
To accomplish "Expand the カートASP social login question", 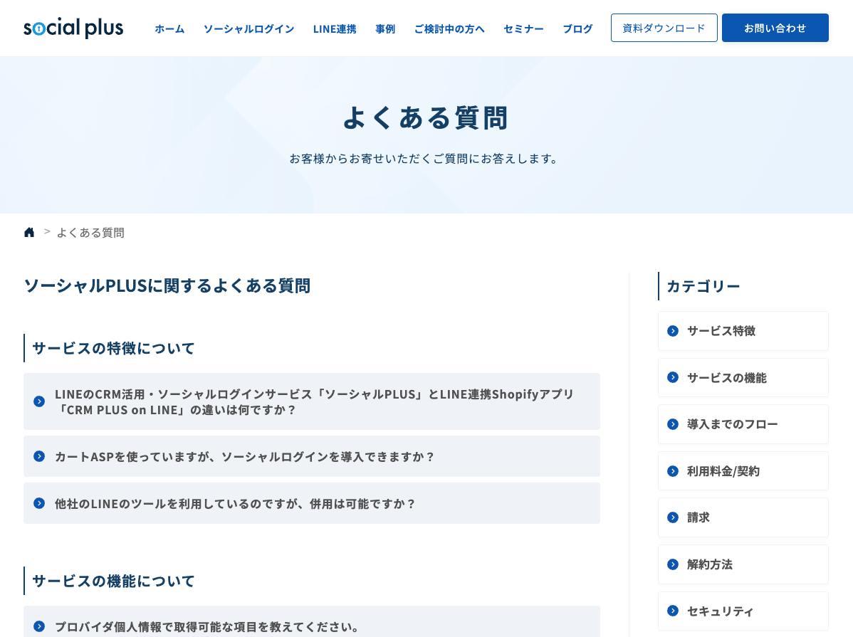I will click(312, 456).
